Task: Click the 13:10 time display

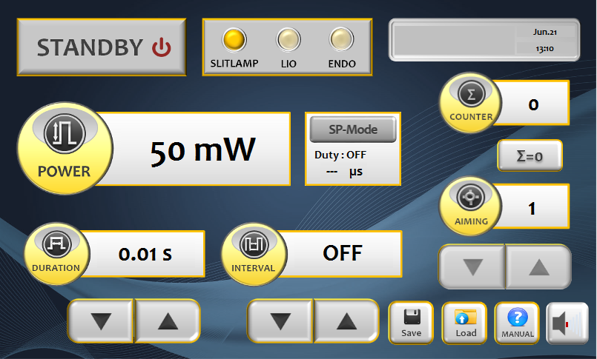Action: [545, 49]
